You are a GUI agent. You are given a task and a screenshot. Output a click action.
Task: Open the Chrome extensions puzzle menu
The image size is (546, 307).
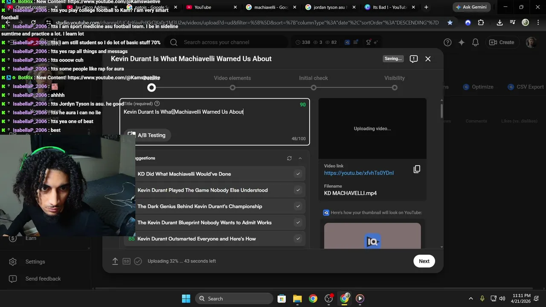481,23
